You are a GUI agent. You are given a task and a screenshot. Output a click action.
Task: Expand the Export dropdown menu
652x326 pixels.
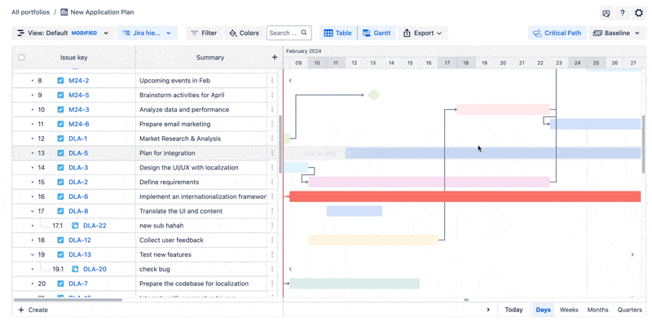(423, 33)
